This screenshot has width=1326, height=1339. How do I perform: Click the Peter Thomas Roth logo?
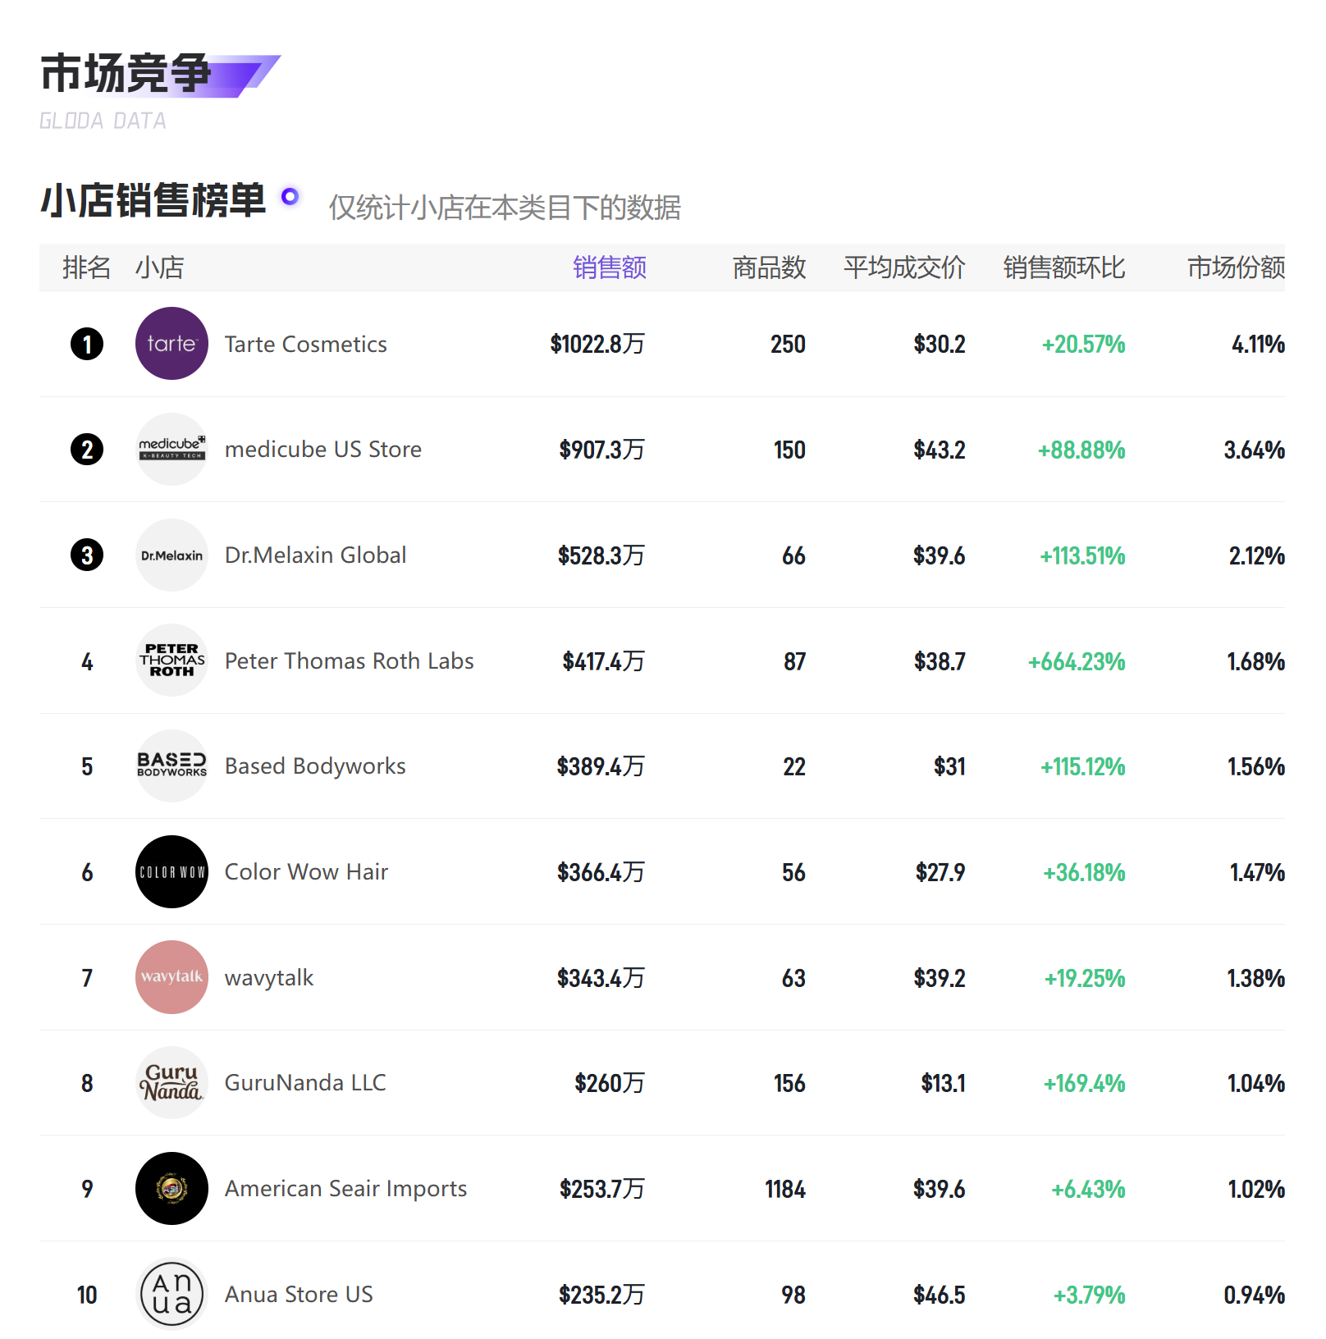[171, 660]
